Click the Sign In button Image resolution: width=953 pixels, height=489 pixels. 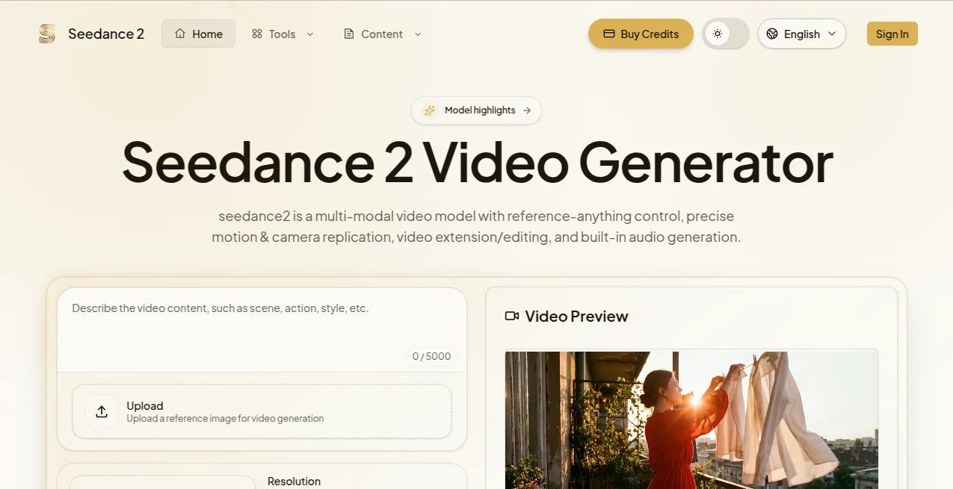pos(892,34)
